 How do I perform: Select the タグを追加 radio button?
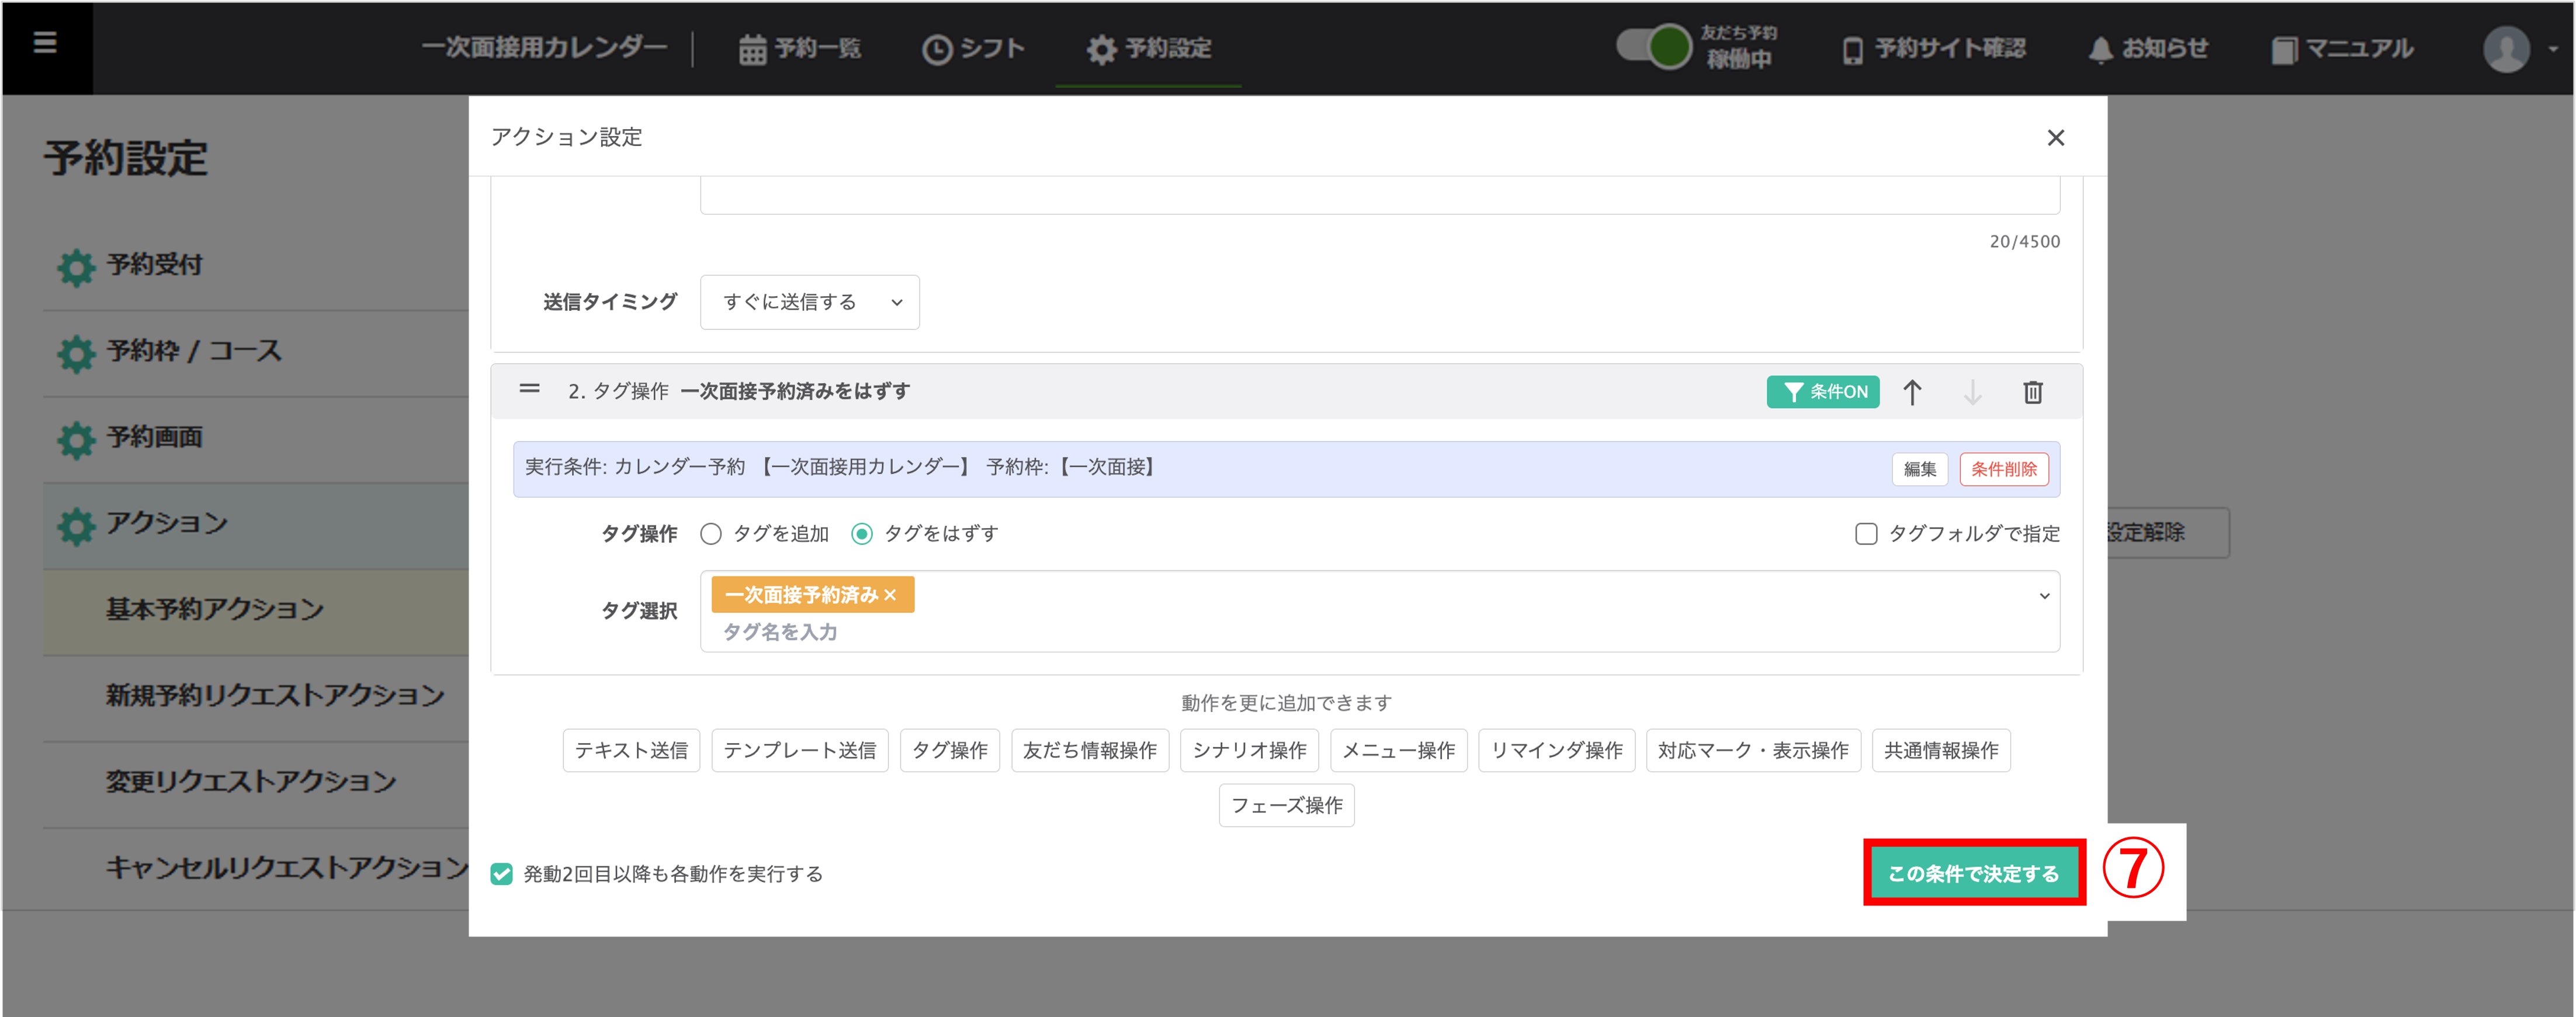[711, 534]
